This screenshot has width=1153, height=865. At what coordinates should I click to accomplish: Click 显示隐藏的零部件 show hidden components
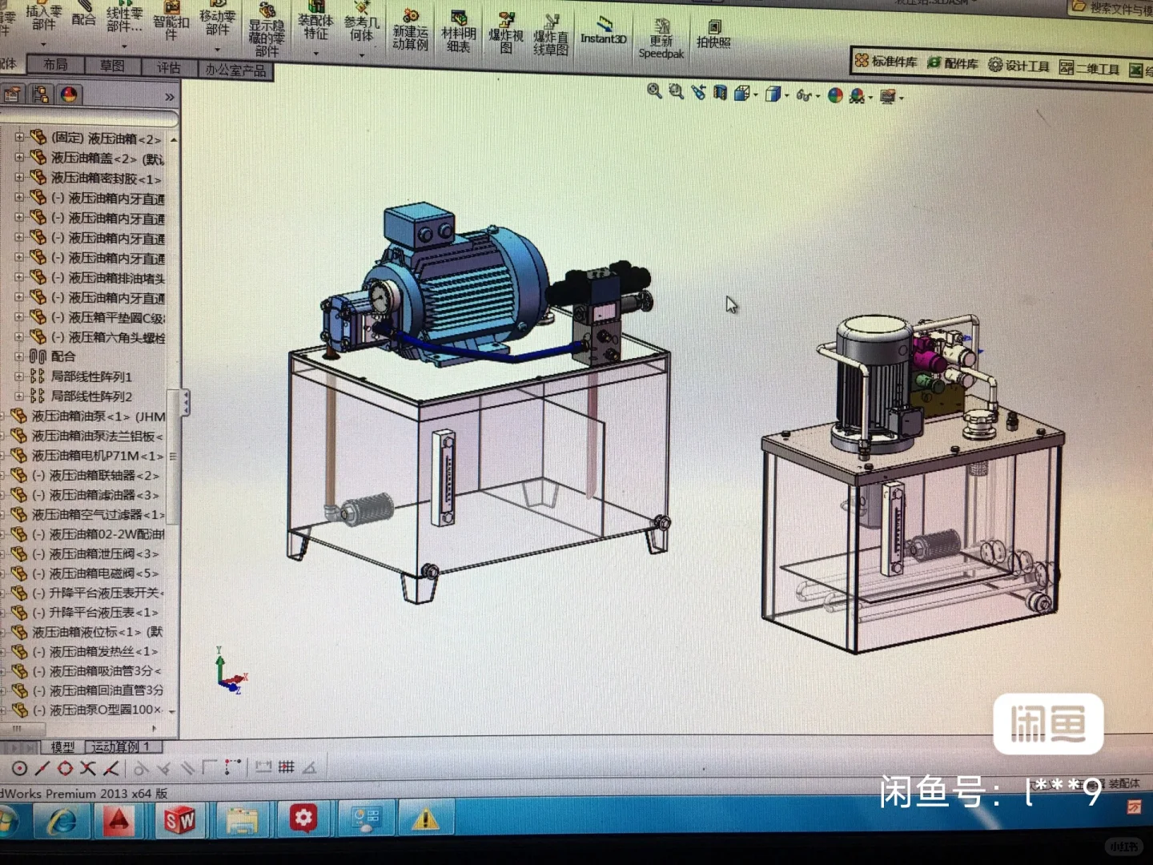(x=267, y=30)
